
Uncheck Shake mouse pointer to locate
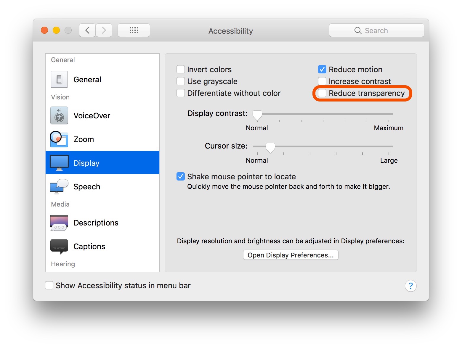coord(181,177)
